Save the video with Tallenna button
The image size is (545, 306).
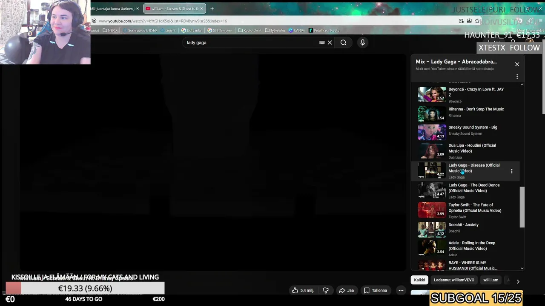375,290
